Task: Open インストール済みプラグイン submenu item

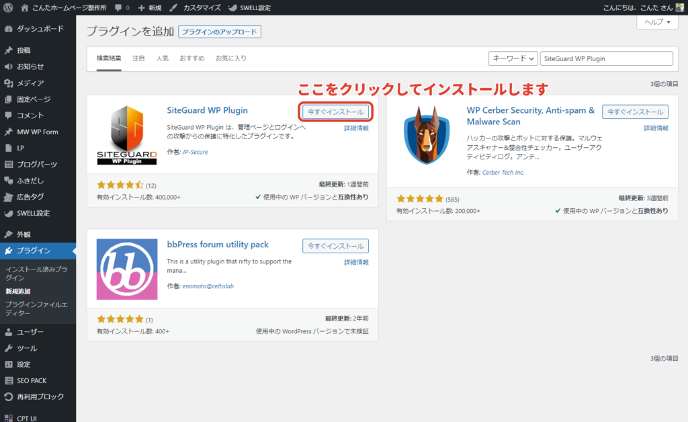Action: [37, 273]
